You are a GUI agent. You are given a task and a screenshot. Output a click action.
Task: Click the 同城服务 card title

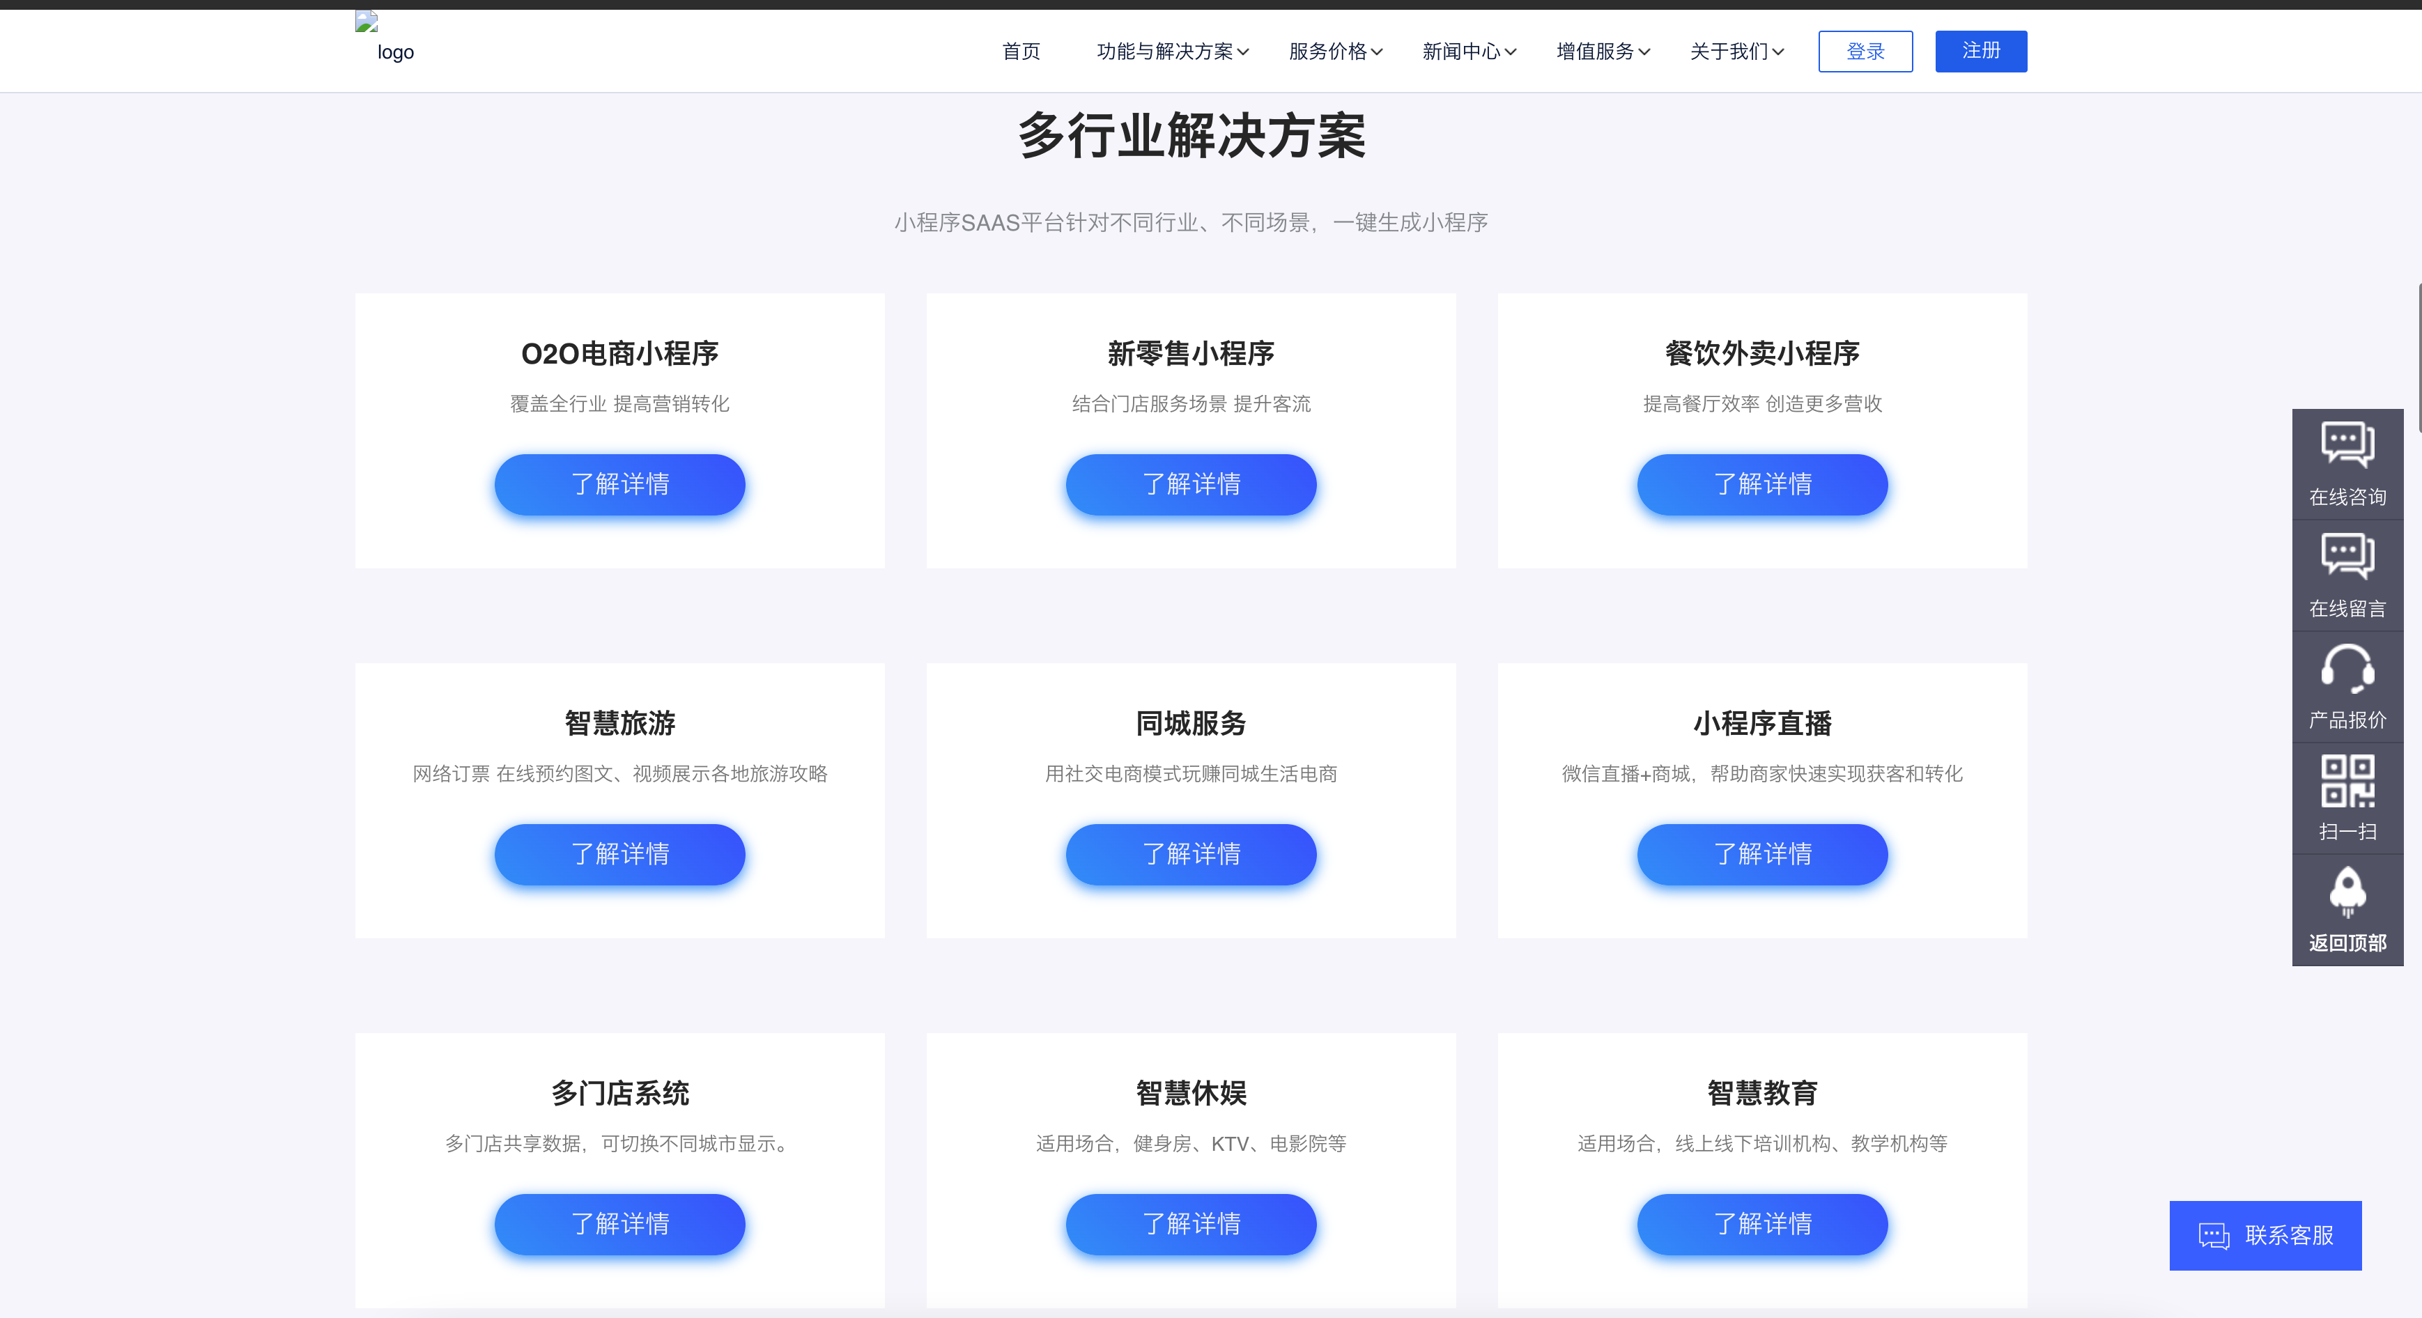pos(1190,723)
